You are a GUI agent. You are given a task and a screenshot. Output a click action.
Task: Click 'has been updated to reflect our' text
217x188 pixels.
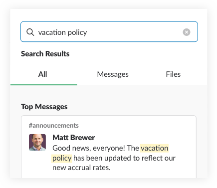tap(124, 158)
